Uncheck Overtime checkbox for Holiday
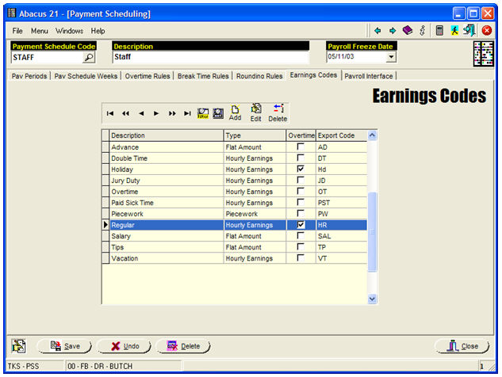Viewport: 502px width, 377px height. click(x=300, y=169)
